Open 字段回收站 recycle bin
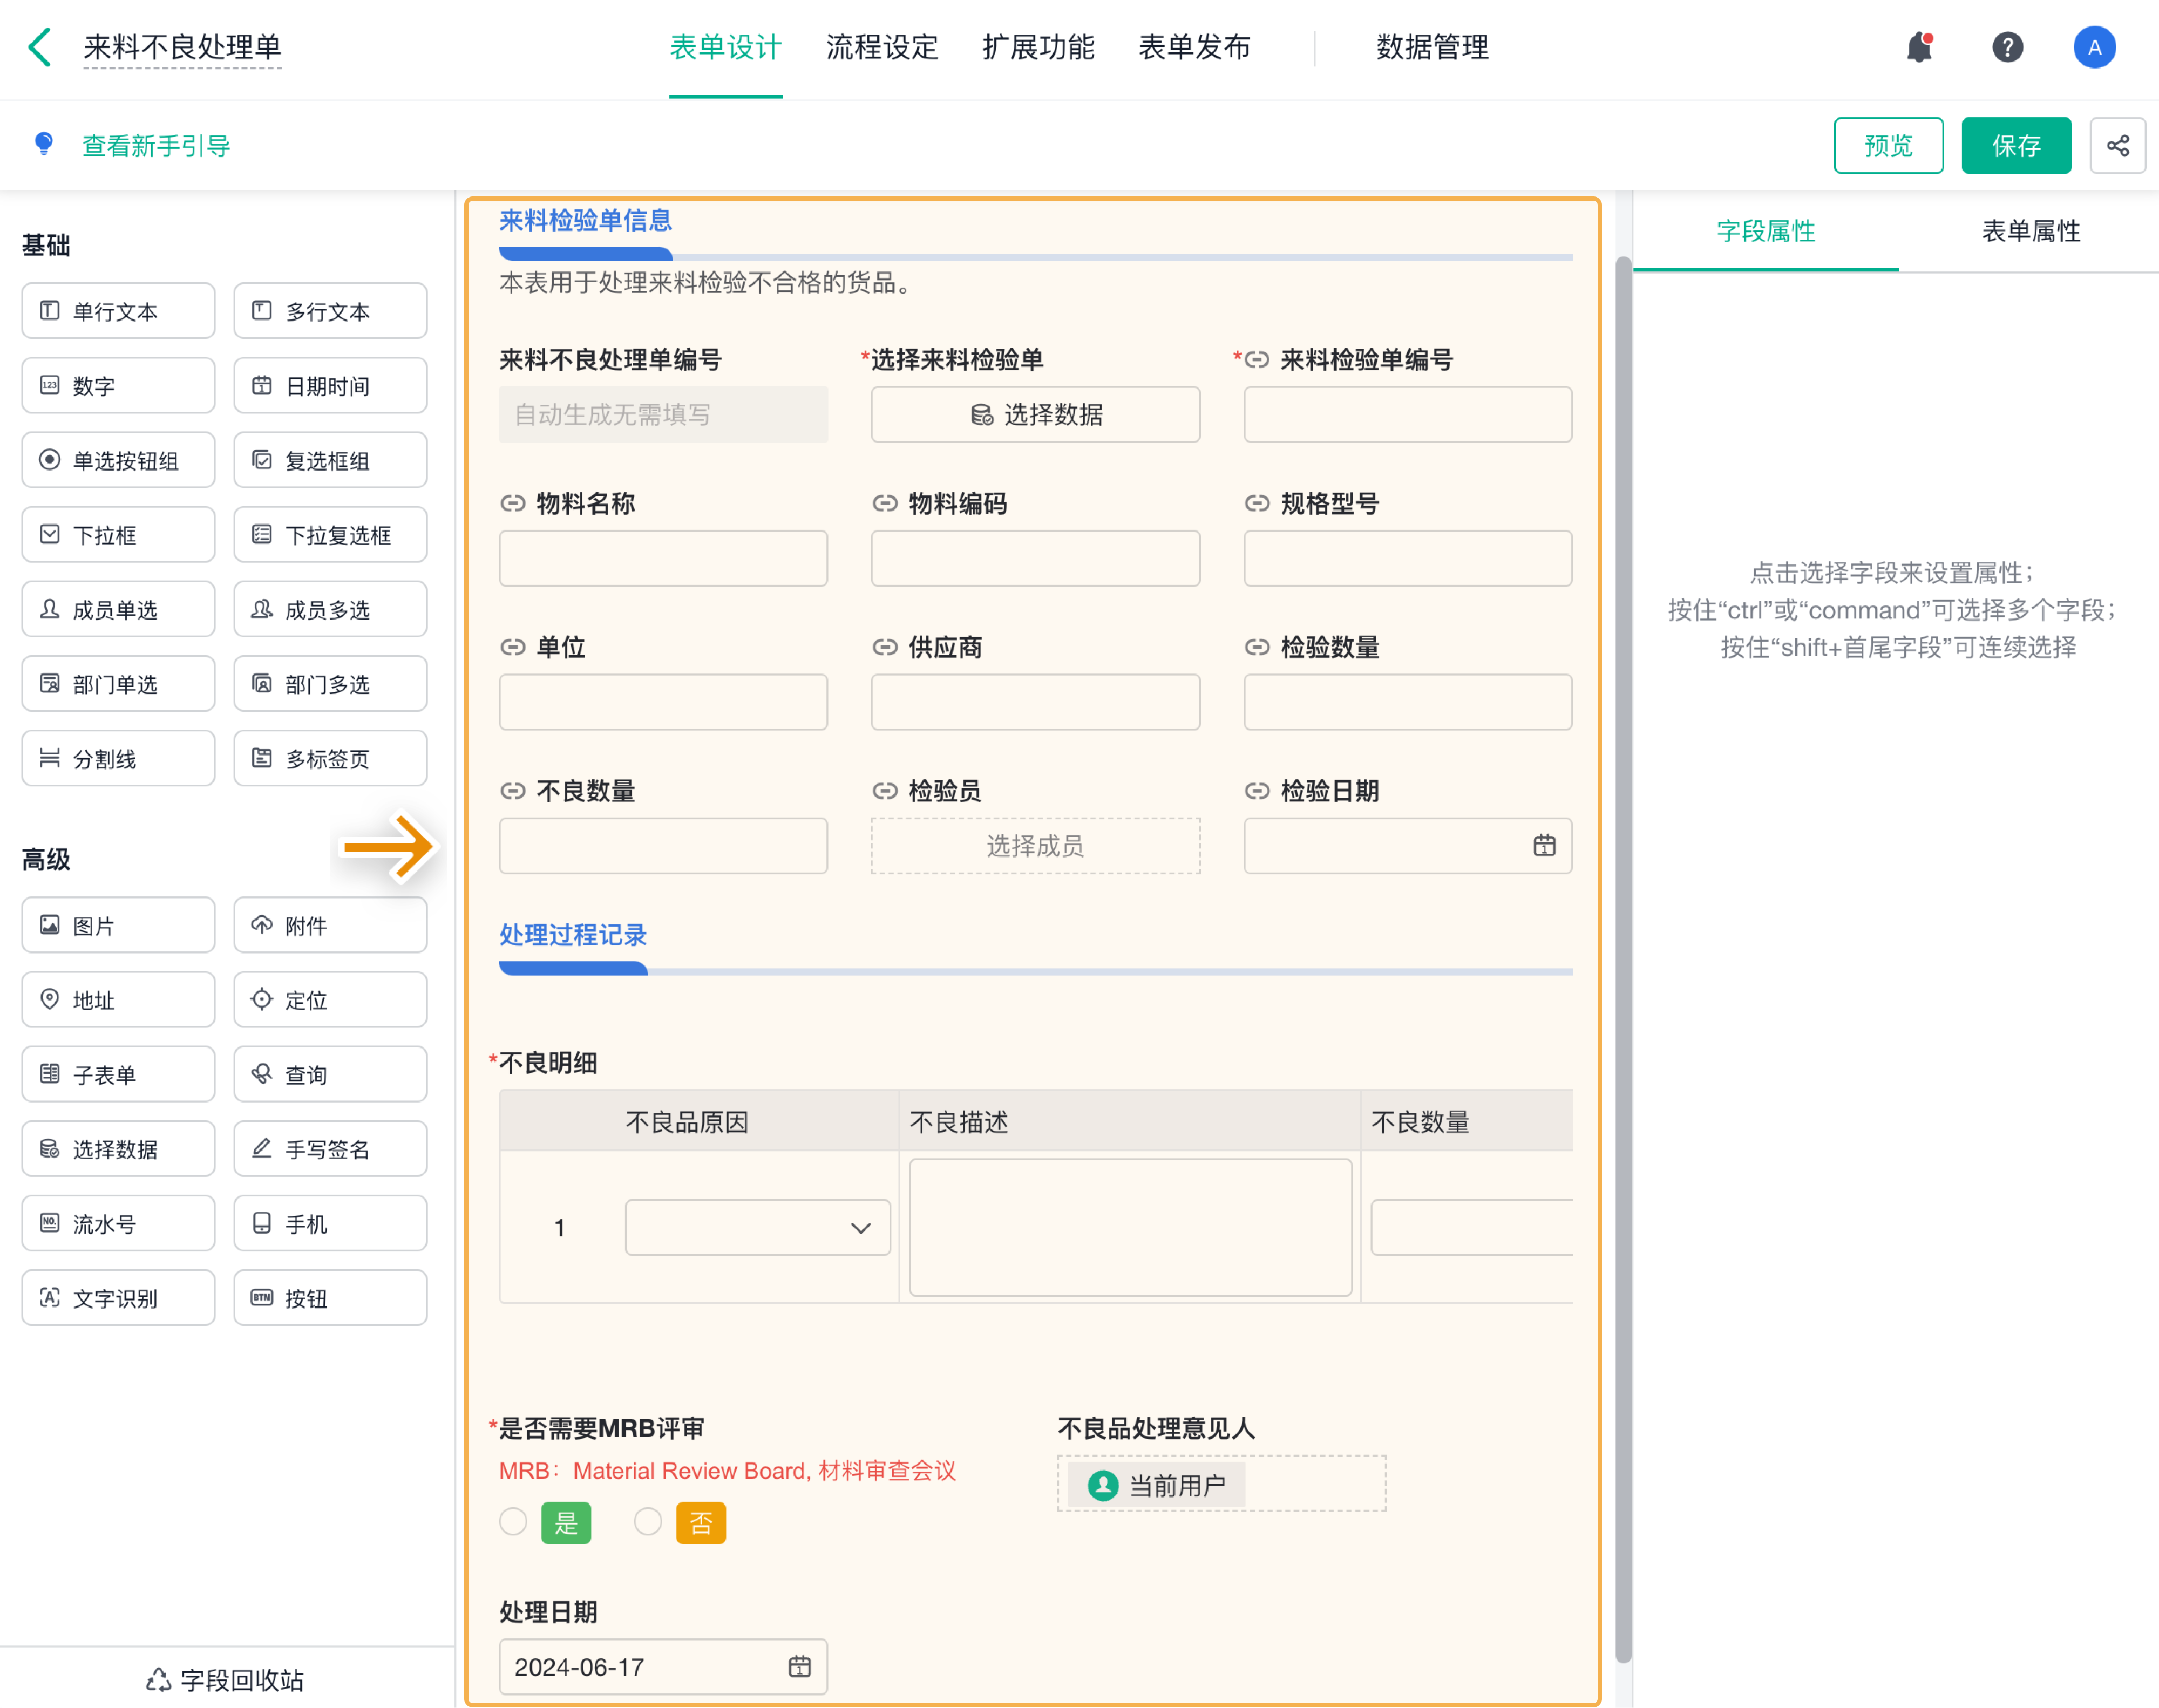This screenshot has width=2159, height=1708. click(226, 1679)
